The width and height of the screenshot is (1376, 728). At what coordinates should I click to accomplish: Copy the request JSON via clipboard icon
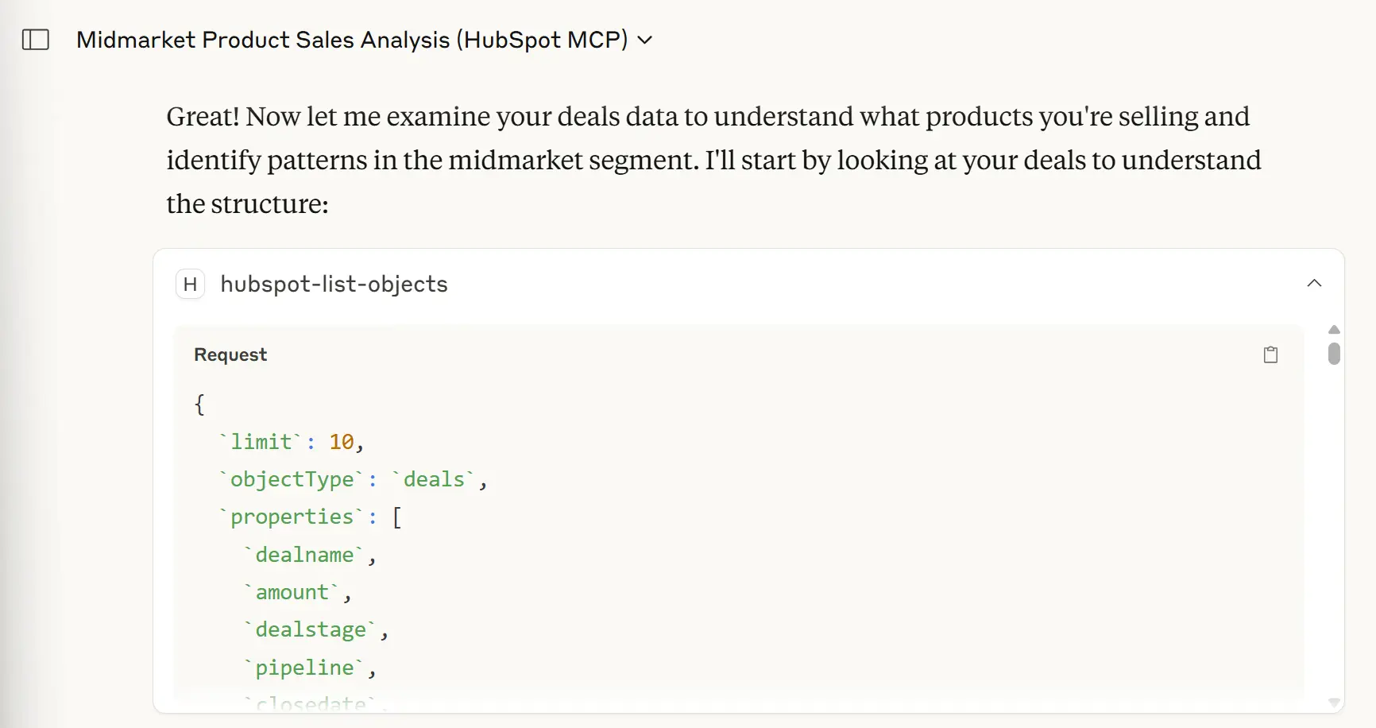[x=1270, y=354]
